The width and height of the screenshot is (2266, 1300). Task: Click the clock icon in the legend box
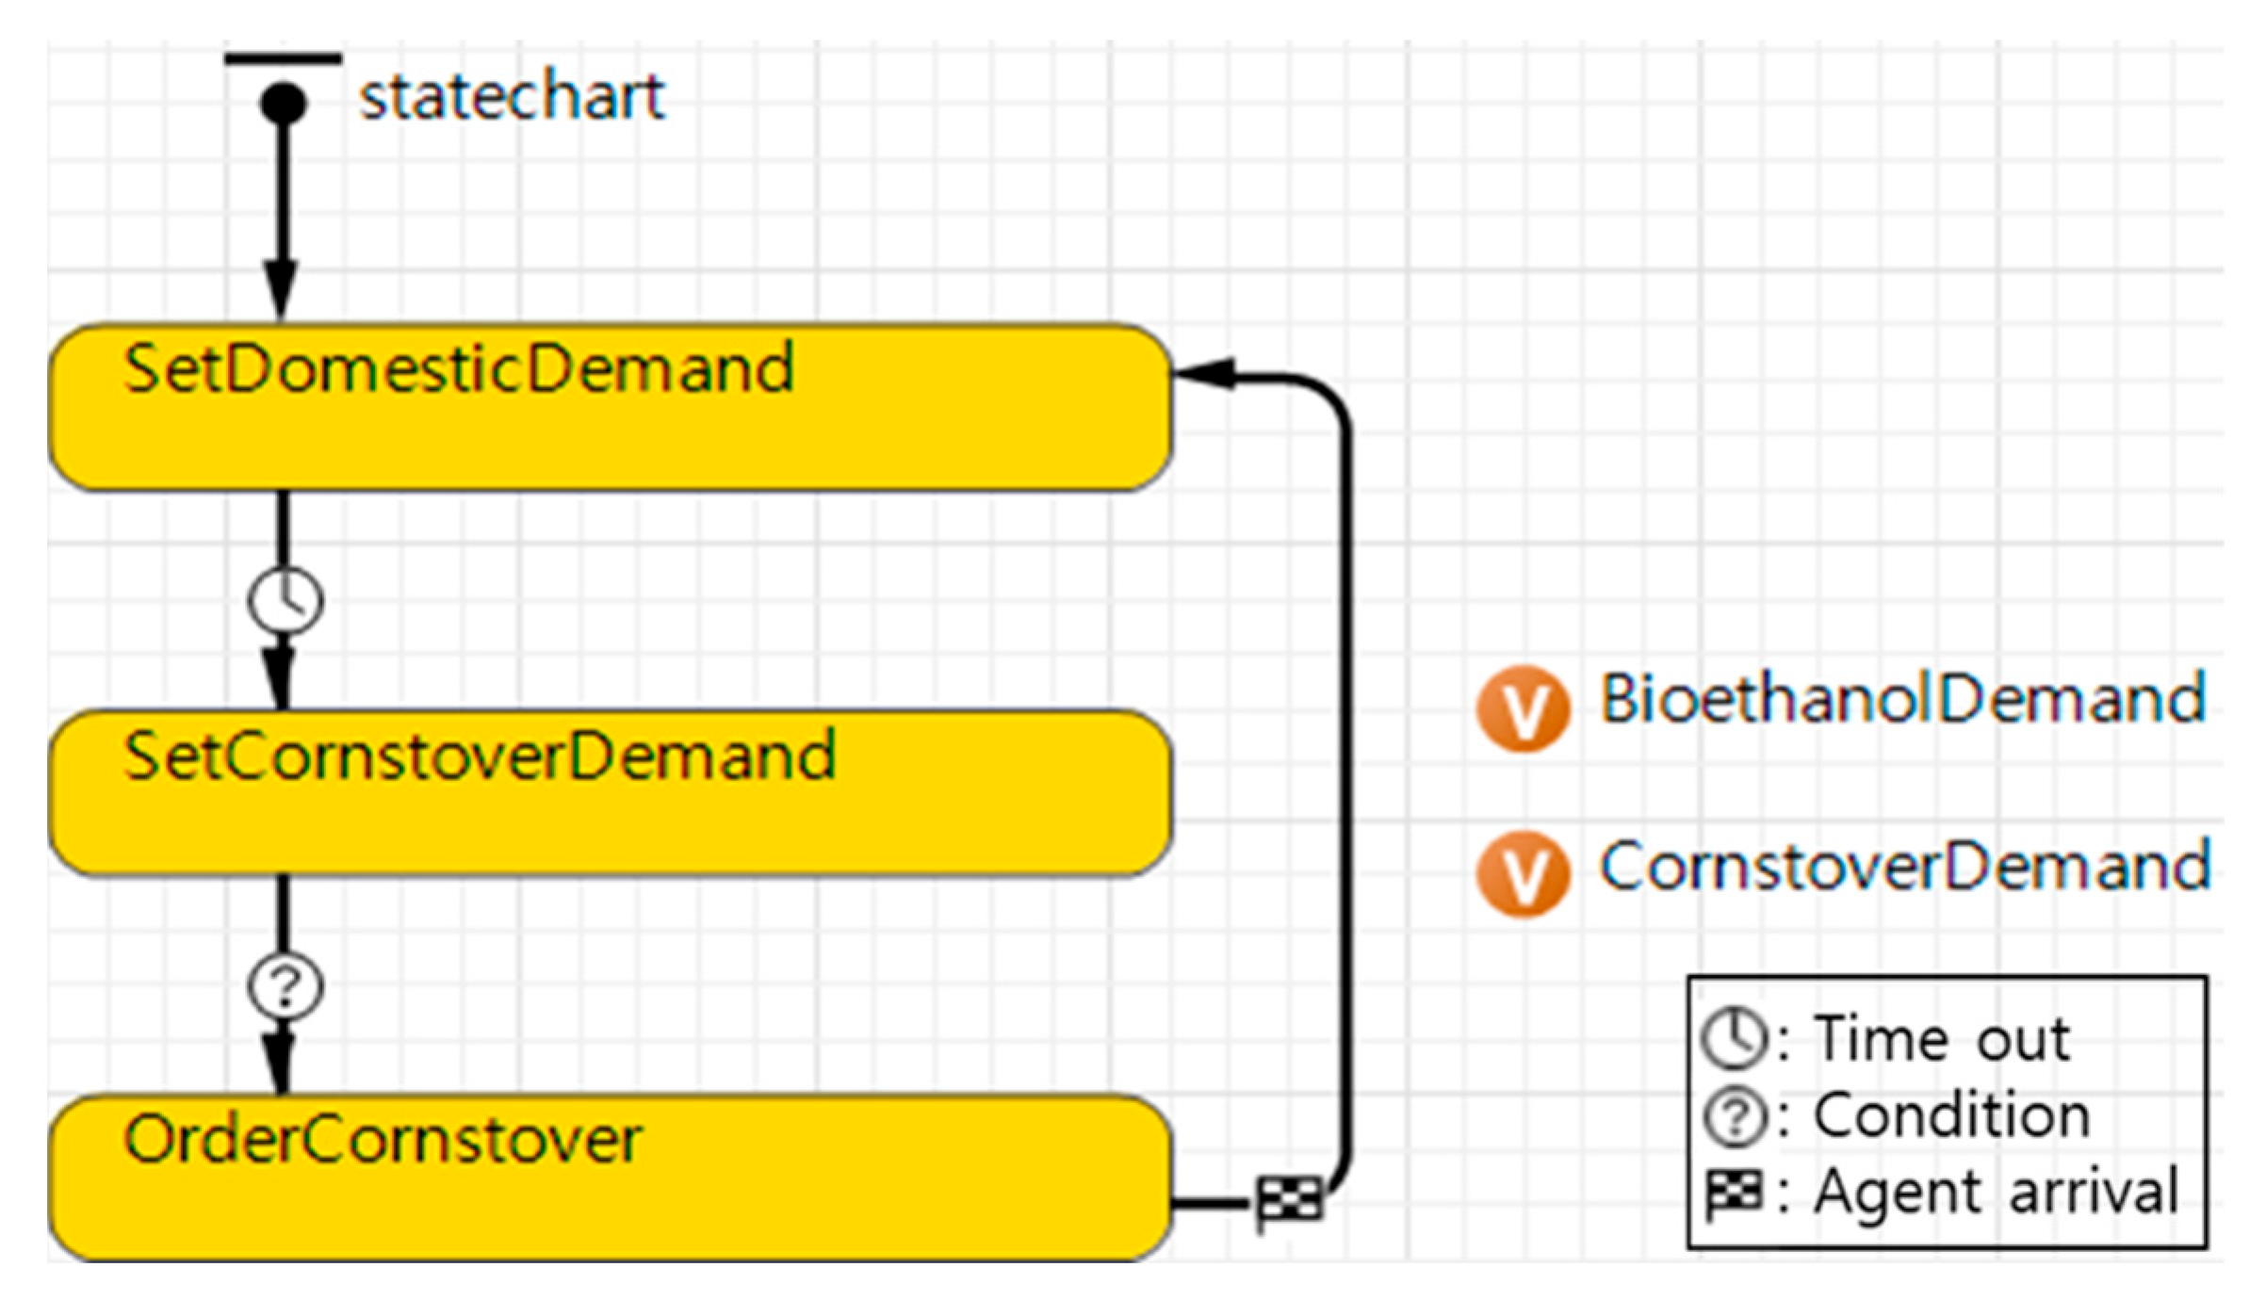[1734, 1038]
